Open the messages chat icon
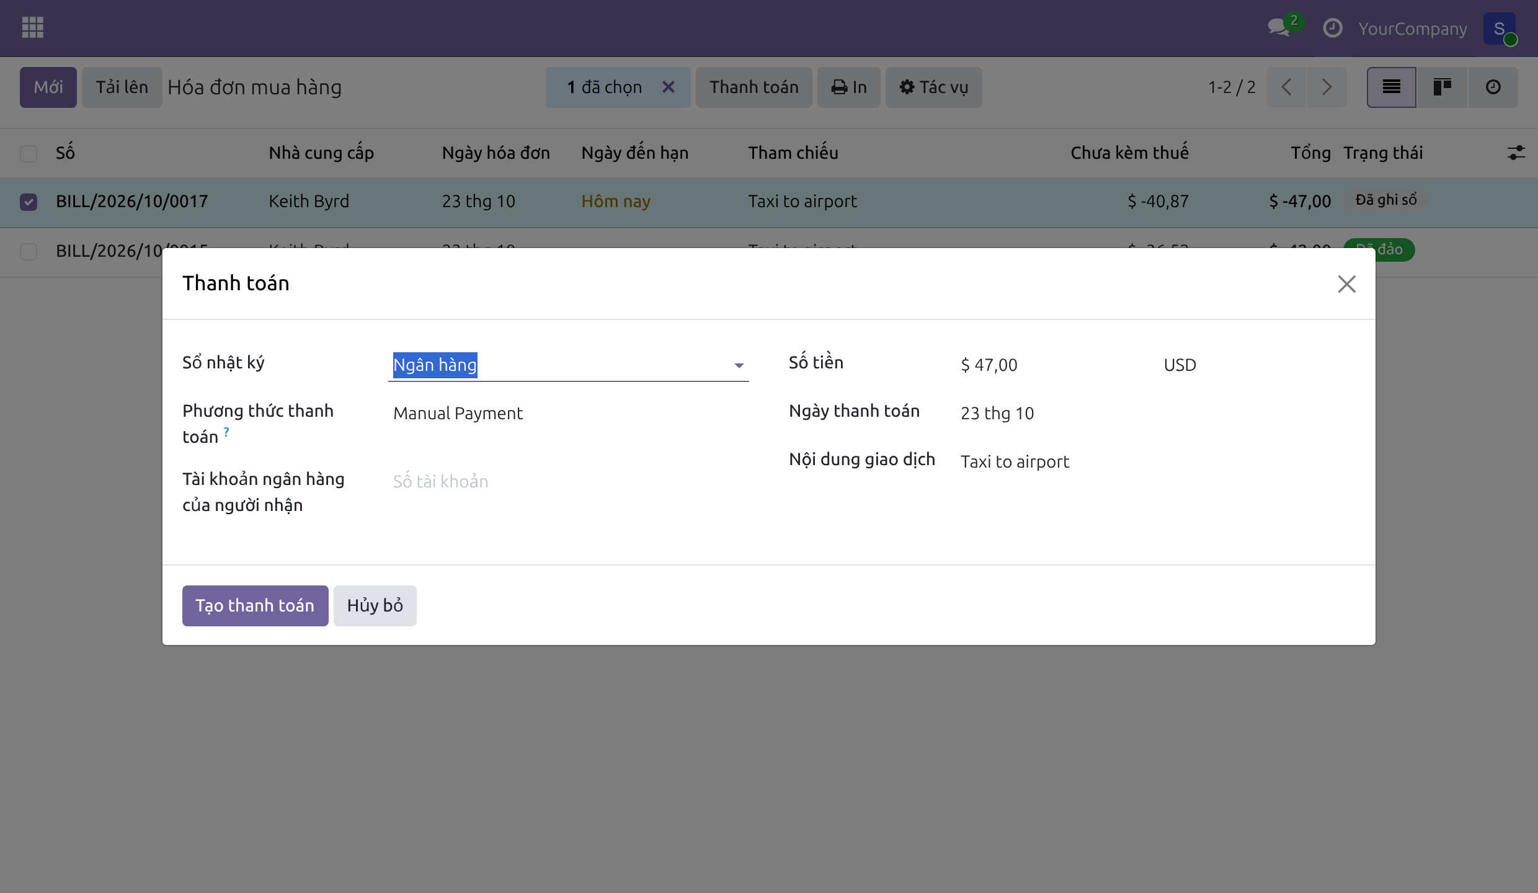The width and height of the screenshot is (1538, 893). coord(1279,27)
